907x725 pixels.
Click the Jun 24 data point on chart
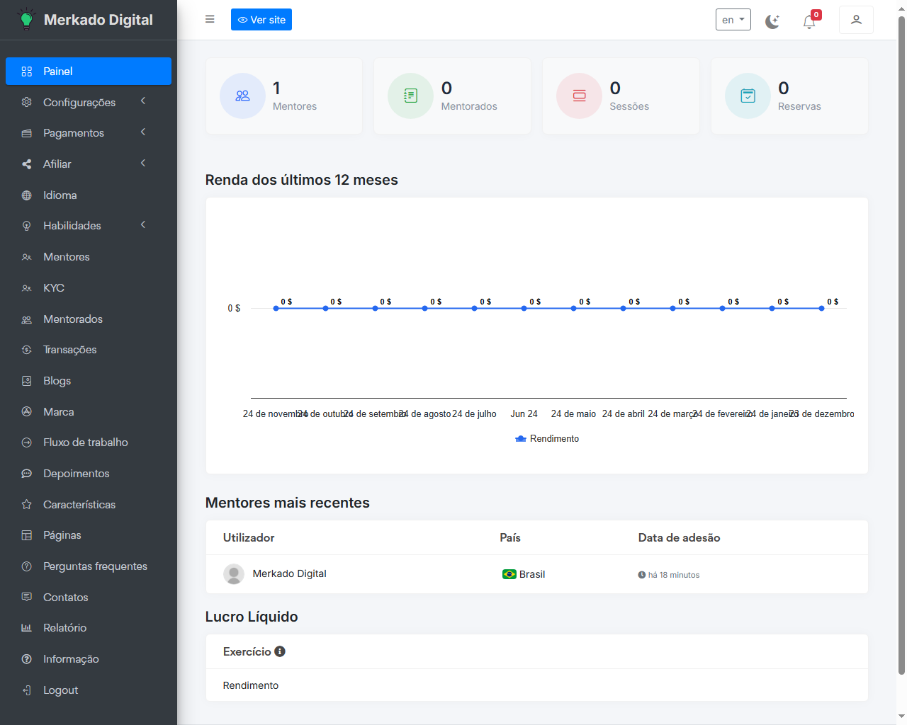524,308
